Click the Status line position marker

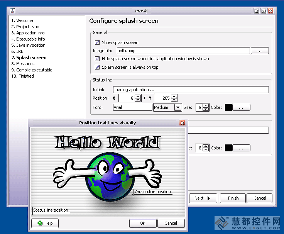point(51,210)
